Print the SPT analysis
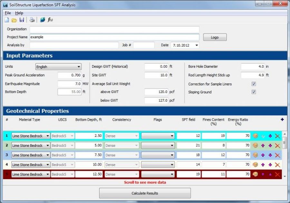 32,20
